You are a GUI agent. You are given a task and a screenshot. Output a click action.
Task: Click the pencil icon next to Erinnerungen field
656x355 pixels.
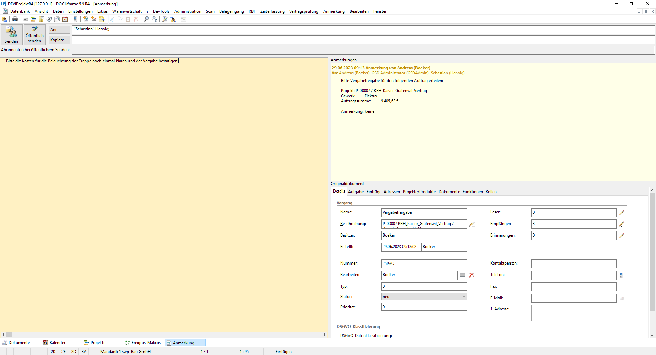click(621, 236)
